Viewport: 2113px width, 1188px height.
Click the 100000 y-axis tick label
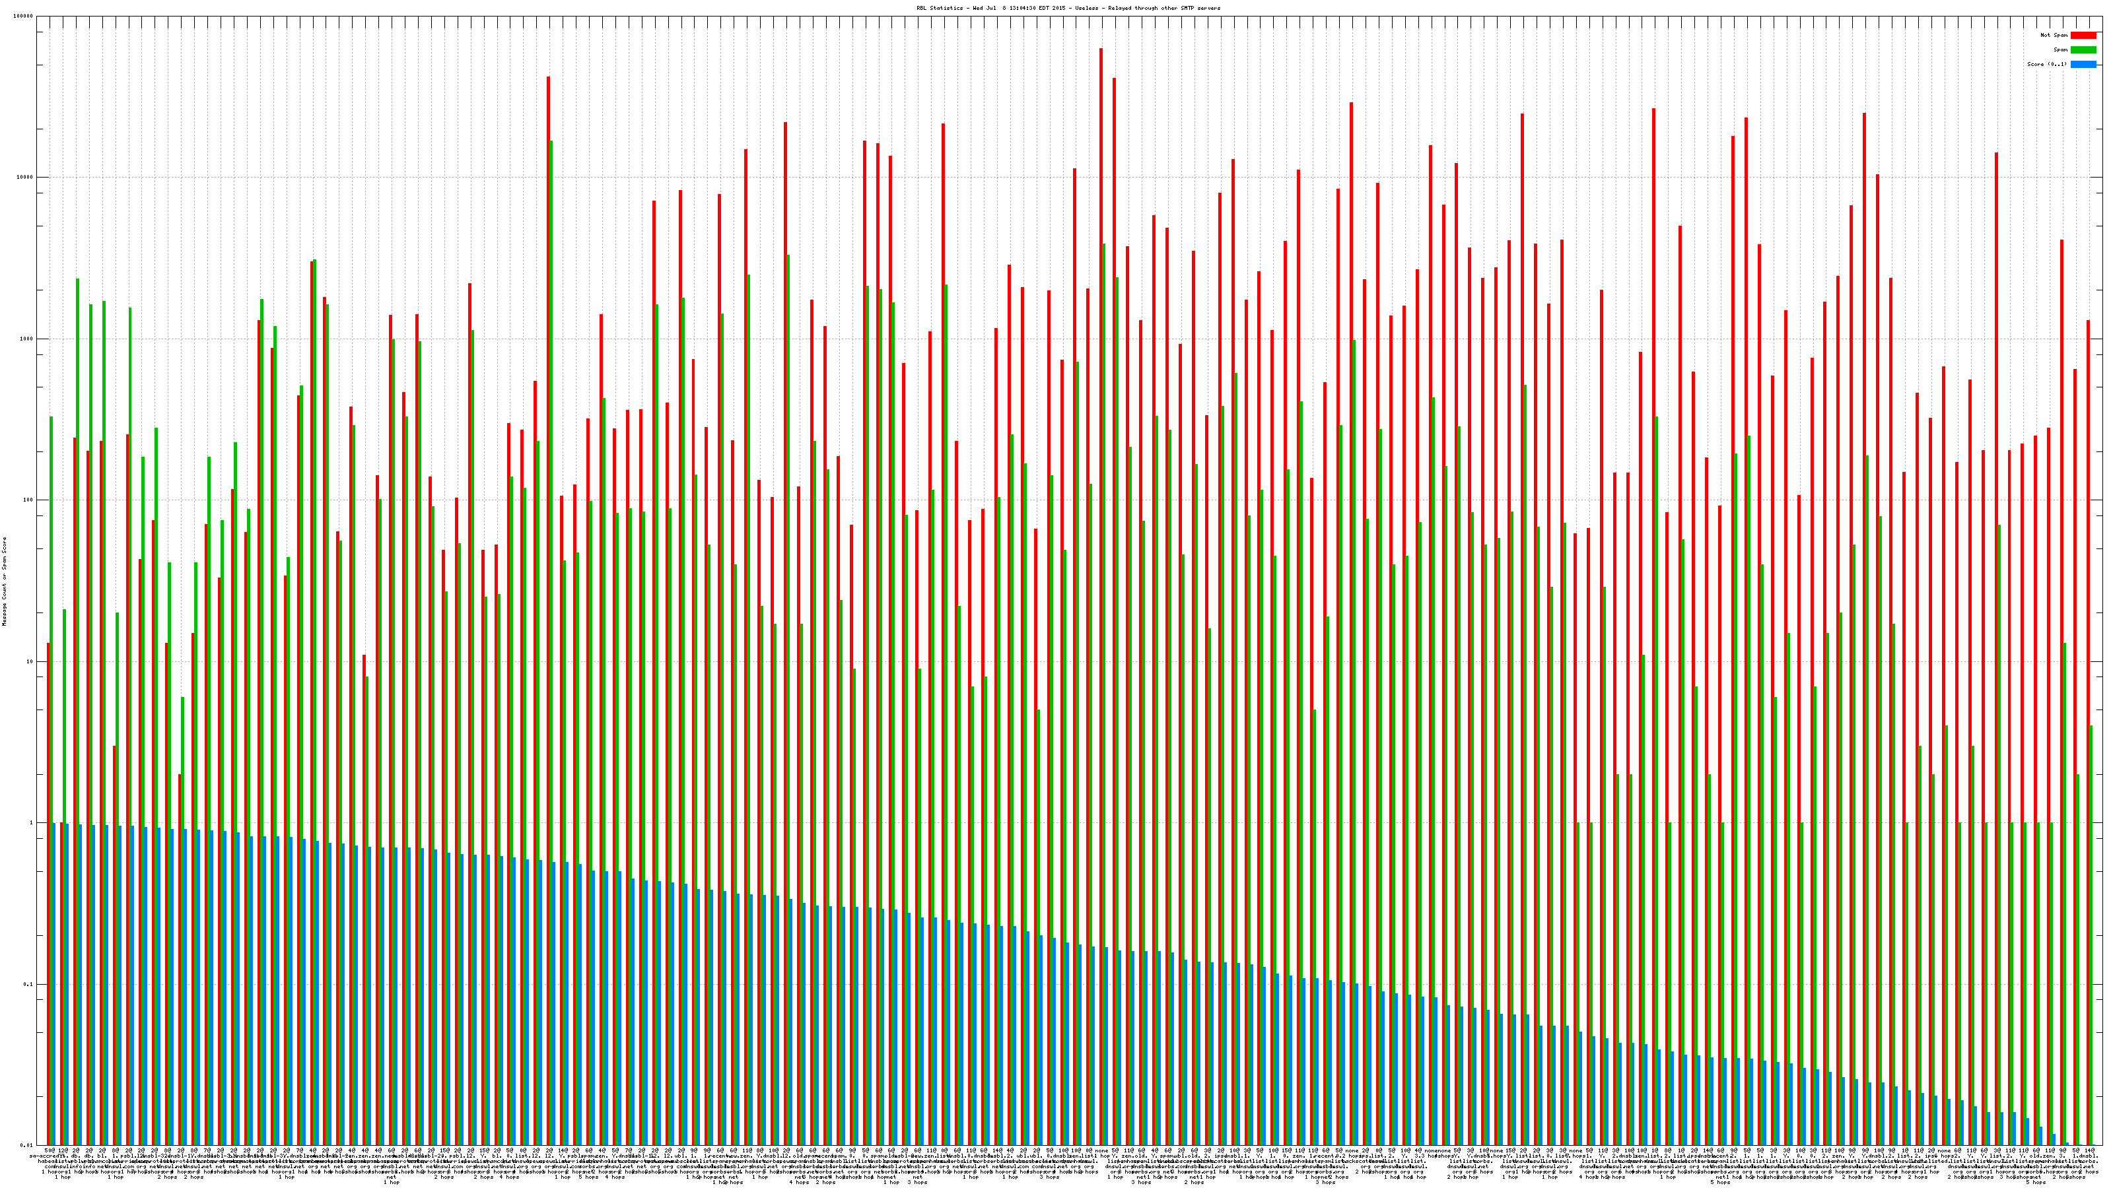[24, 16]
